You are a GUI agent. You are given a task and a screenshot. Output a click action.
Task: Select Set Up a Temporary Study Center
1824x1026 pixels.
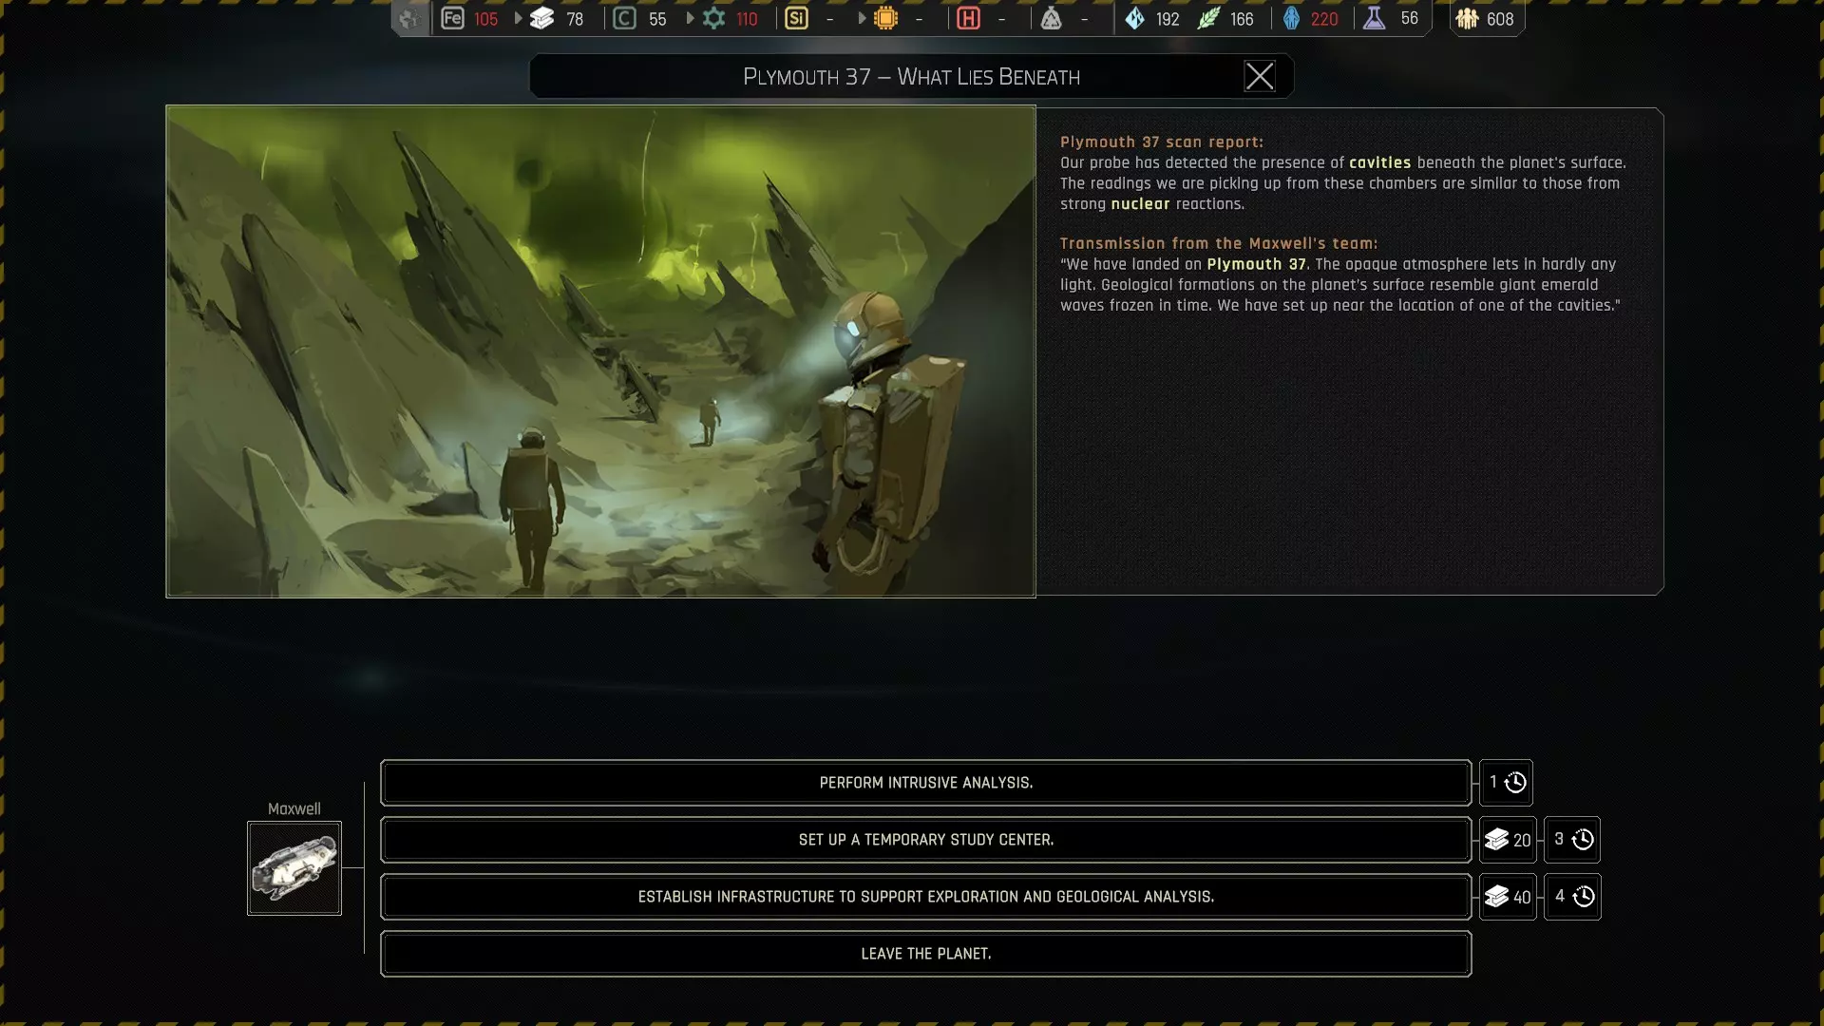coord(925,840)
